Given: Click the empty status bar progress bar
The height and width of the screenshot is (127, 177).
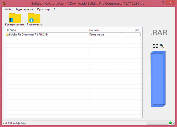Looking at the screenshot, I should pos(157,123).
